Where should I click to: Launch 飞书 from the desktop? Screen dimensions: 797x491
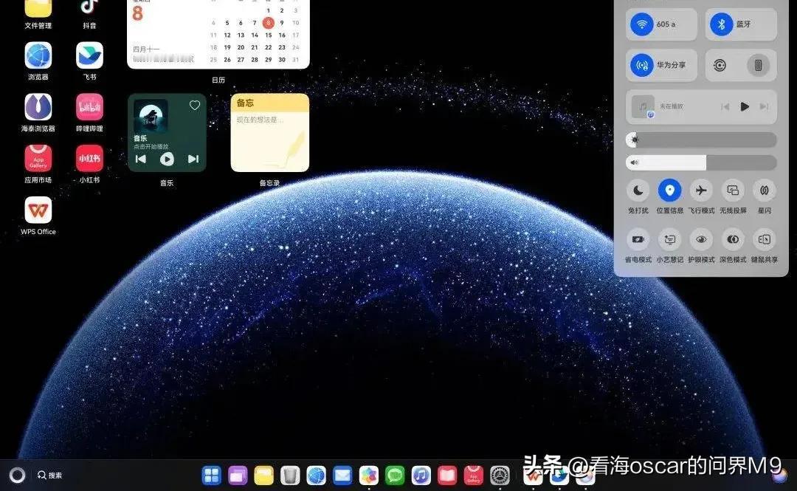pos(89,55)
